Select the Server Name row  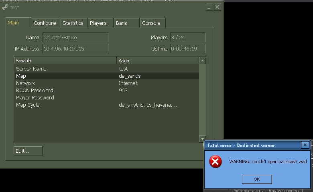pos(107,69)
